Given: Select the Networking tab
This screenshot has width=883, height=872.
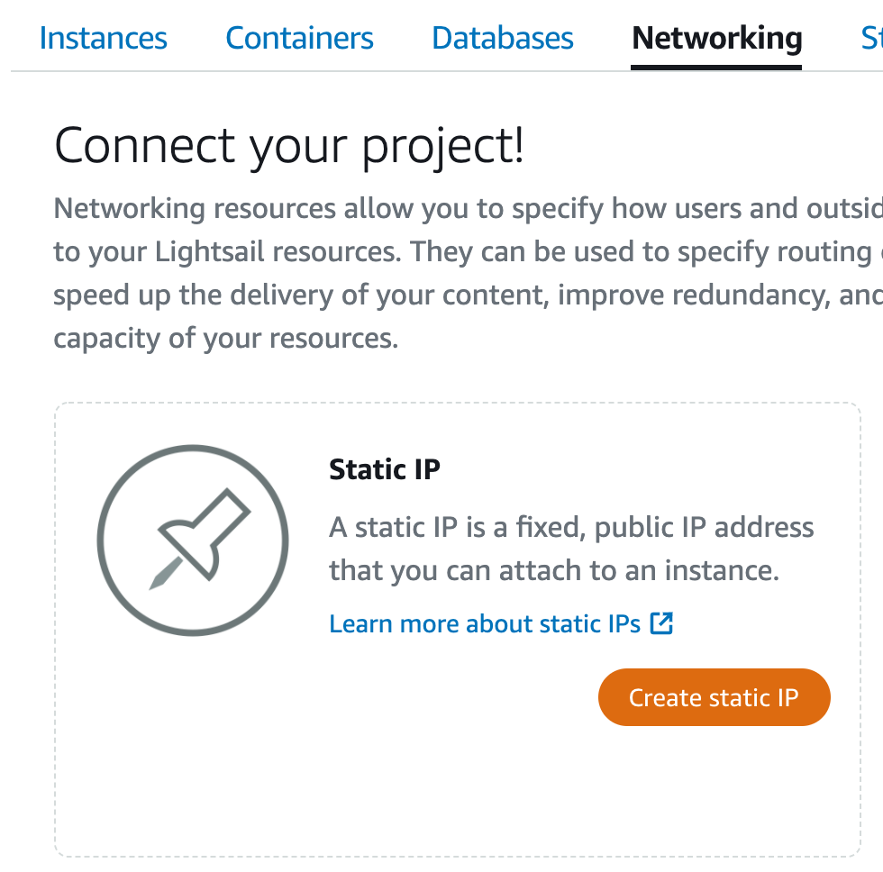Looking at the screenshot, I should [716, 38].
